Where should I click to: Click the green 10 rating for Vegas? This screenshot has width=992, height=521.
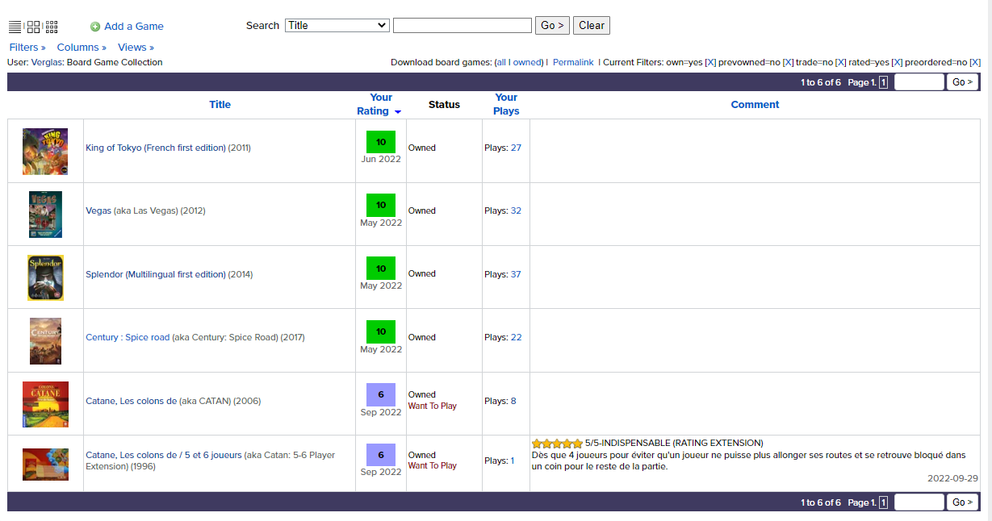(381, 205)
